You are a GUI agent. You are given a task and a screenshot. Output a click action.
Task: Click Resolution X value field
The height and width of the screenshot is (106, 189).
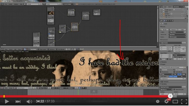[x=166, y=47]
